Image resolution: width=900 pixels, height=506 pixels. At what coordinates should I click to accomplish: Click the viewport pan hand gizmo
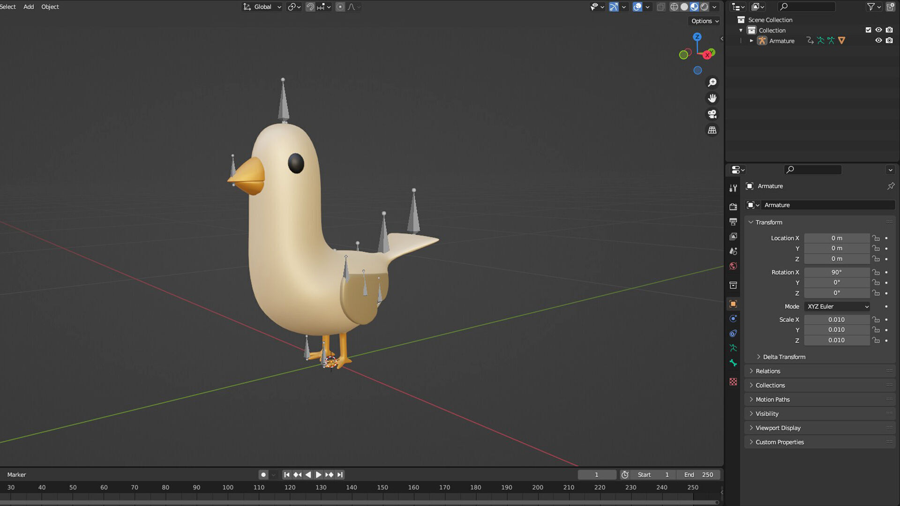712,98
